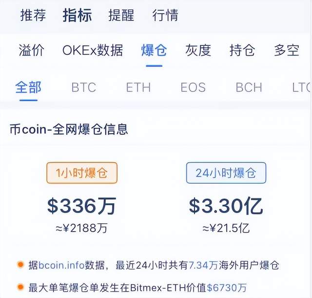Tap the 1小时爆仓 orange badge
The height and width of the screenshot is (298, 312).
click(x=82, y=173)
